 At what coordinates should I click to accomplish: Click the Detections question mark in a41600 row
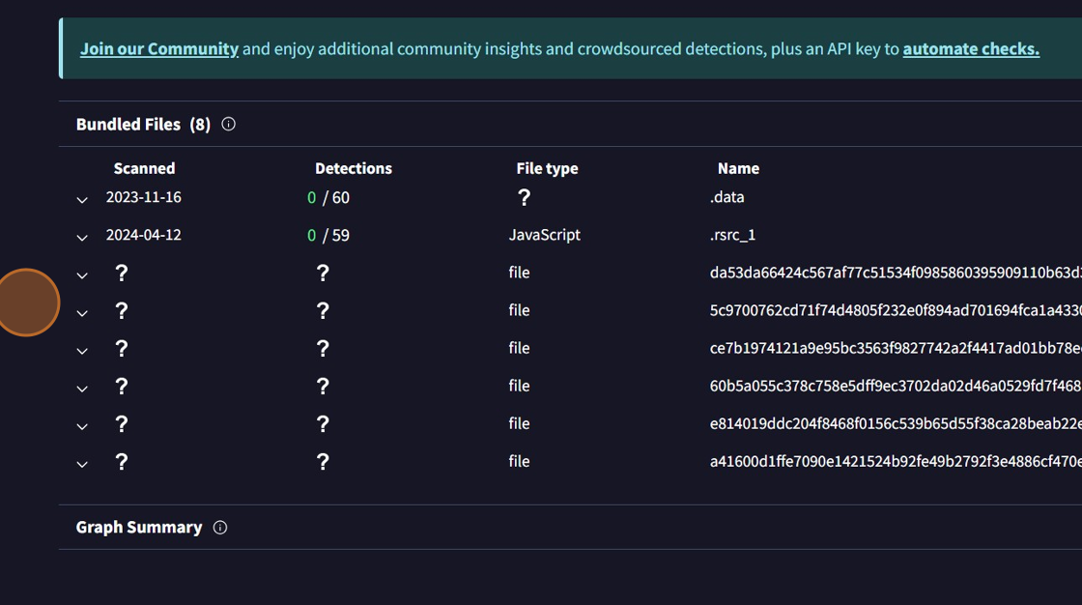(x=323, y=462)
